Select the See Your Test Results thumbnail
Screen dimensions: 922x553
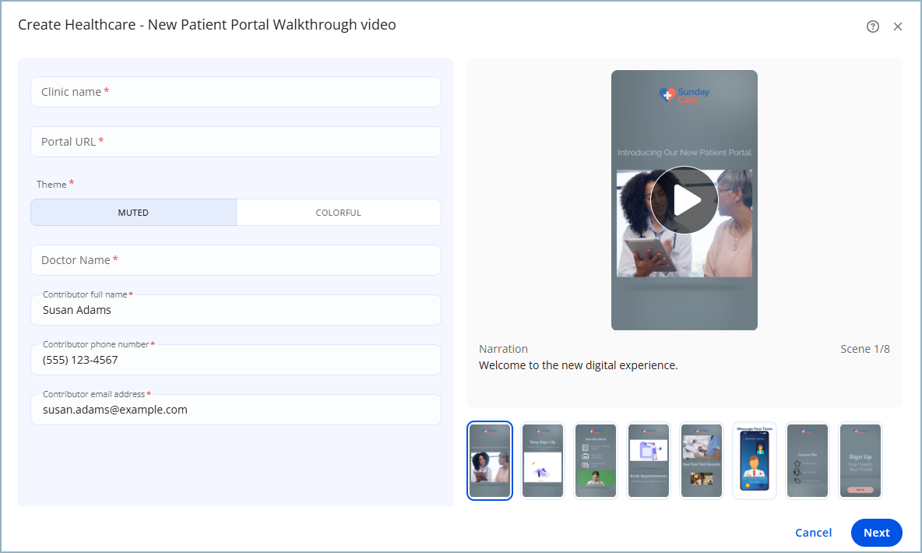tap(702, 460)
